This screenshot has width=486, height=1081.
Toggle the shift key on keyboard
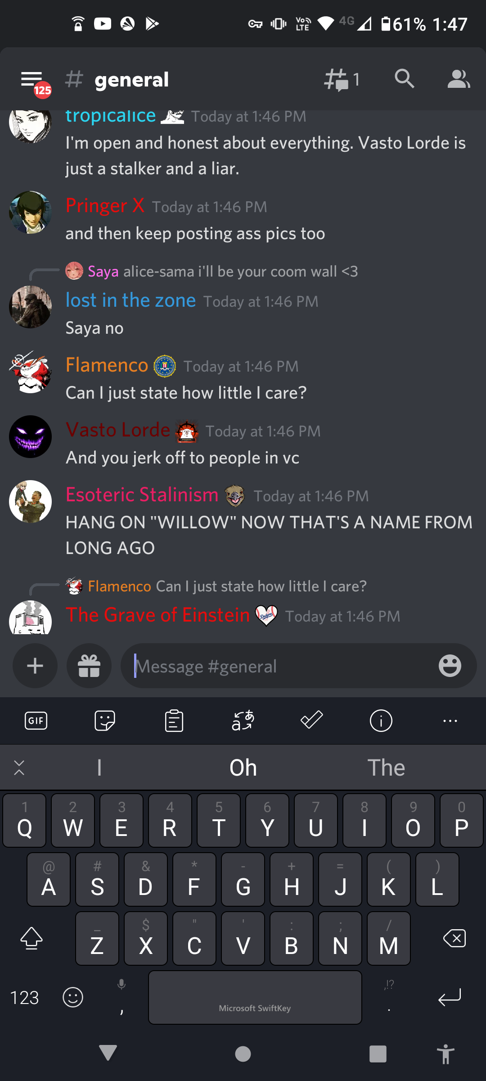click(x=31, y=938)
